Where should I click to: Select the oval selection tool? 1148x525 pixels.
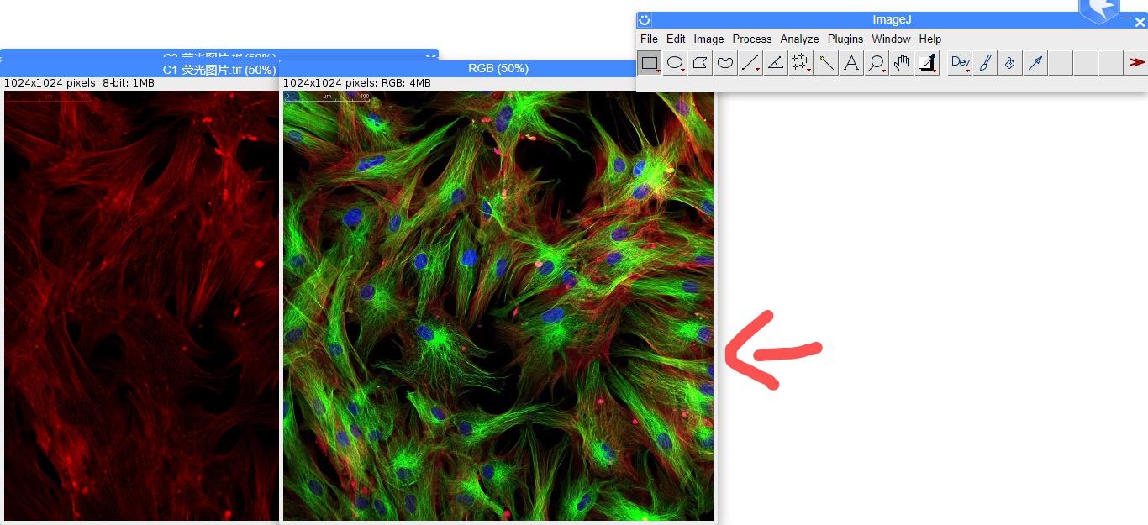[675, 62]
